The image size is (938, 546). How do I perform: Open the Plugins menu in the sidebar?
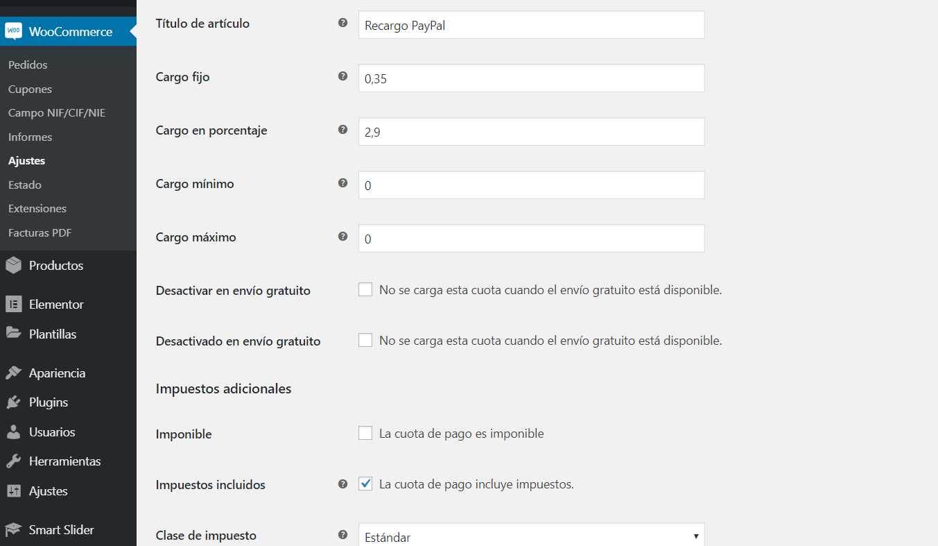click(48, 402)
